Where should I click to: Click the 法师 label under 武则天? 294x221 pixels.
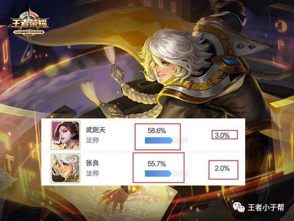click(92, 140)
